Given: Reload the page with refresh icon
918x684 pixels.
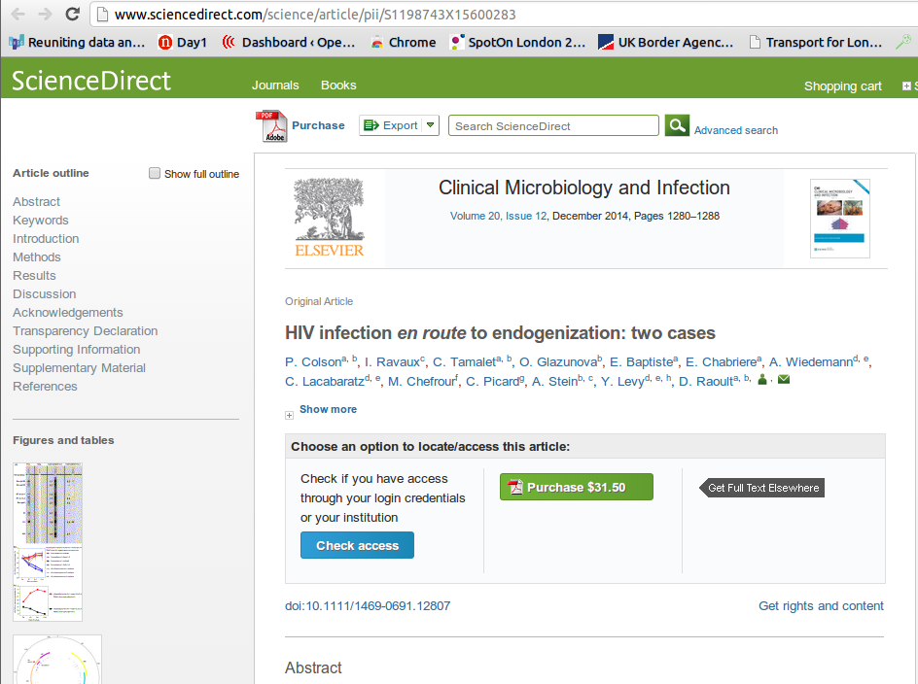Looking at the screenshot, I should 73,14.
